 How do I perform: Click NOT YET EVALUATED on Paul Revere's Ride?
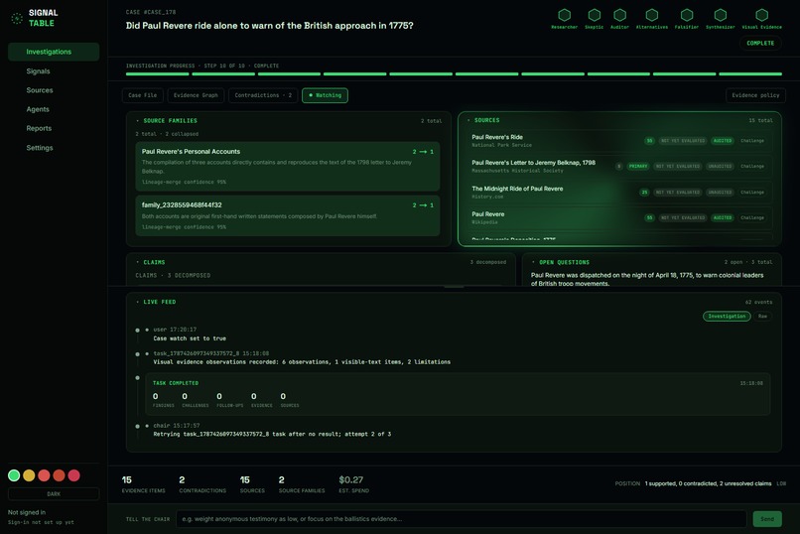(x=683, y=141)
